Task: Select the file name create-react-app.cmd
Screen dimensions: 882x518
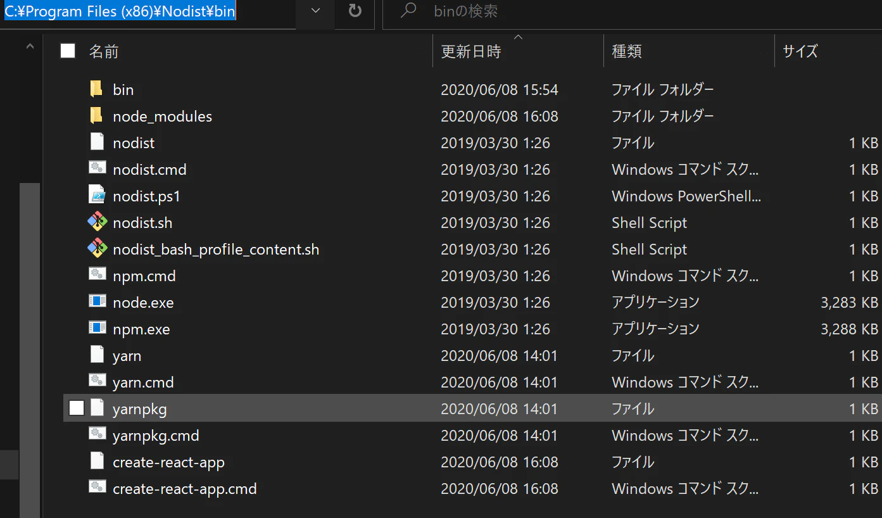Action: point(185,489)
